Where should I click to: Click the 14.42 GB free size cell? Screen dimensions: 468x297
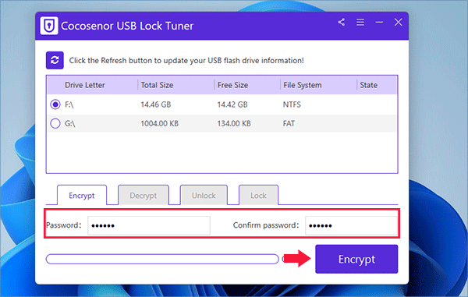232,104
